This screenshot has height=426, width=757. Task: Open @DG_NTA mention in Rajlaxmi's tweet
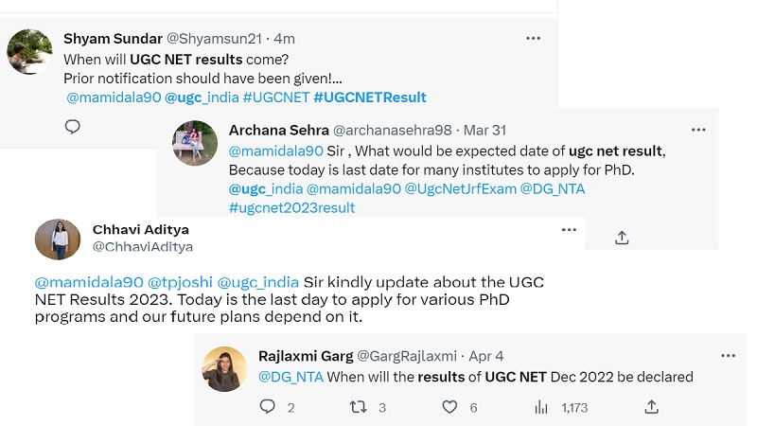click(290, 377)
